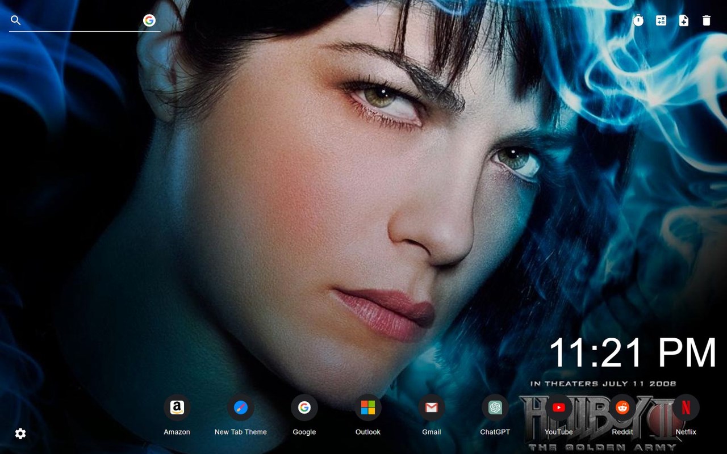
Task: Click the magnifier search icon
Action: [x=16, y=20]
